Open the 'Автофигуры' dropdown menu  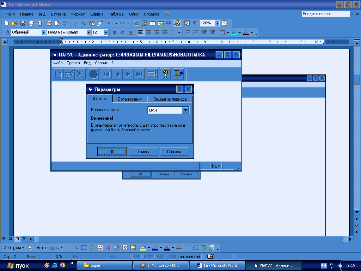point(49,248)
